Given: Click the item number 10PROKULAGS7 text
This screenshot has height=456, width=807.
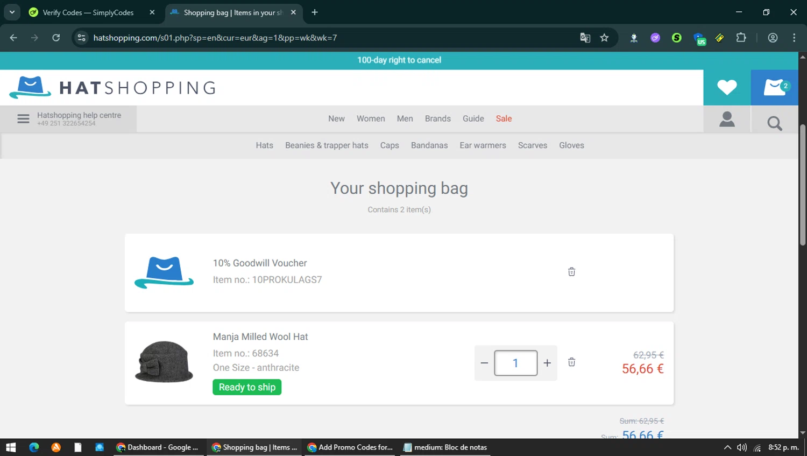Looking at the screenshot, I should click(x=267, y=280).
